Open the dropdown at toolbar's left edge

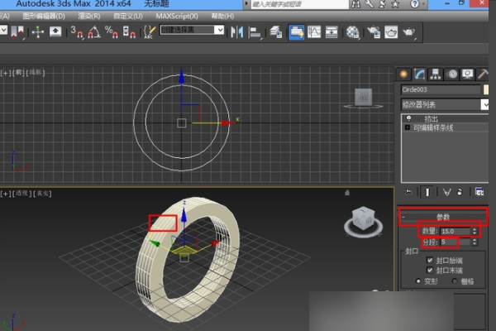(x=3, y=30)
